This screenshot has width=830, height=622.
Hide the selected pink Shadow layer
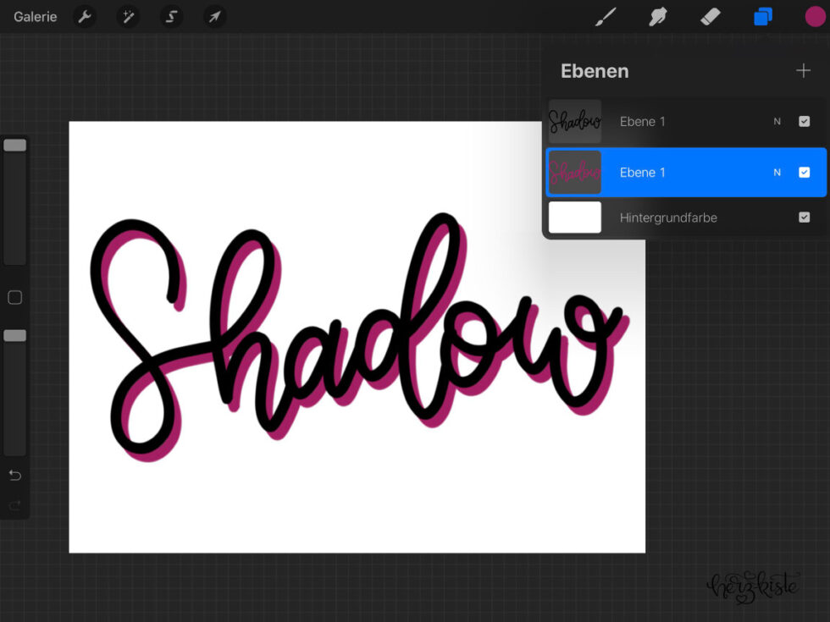pyautogui.click(x=804, y=172)
